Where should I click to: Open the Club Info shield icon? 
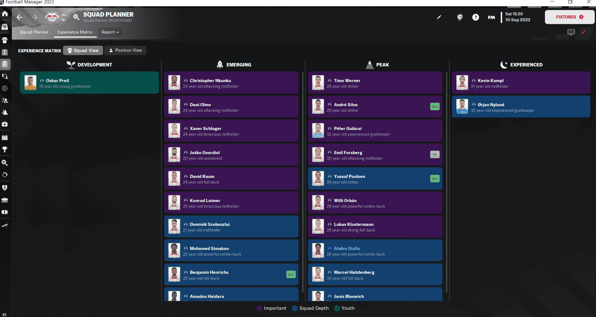5,188
